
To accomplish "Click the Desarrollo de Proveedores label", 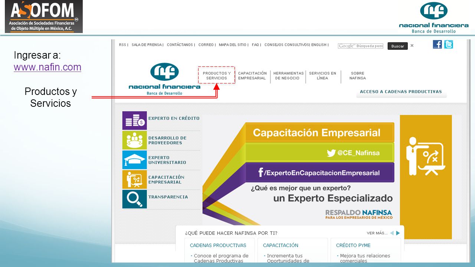I will click(x=167, y=140).
